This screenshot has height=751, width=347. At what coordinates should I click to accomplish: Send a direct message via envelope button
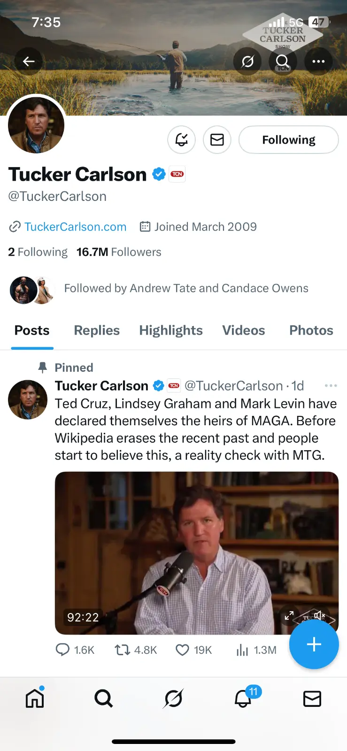[x=217, y=140]
